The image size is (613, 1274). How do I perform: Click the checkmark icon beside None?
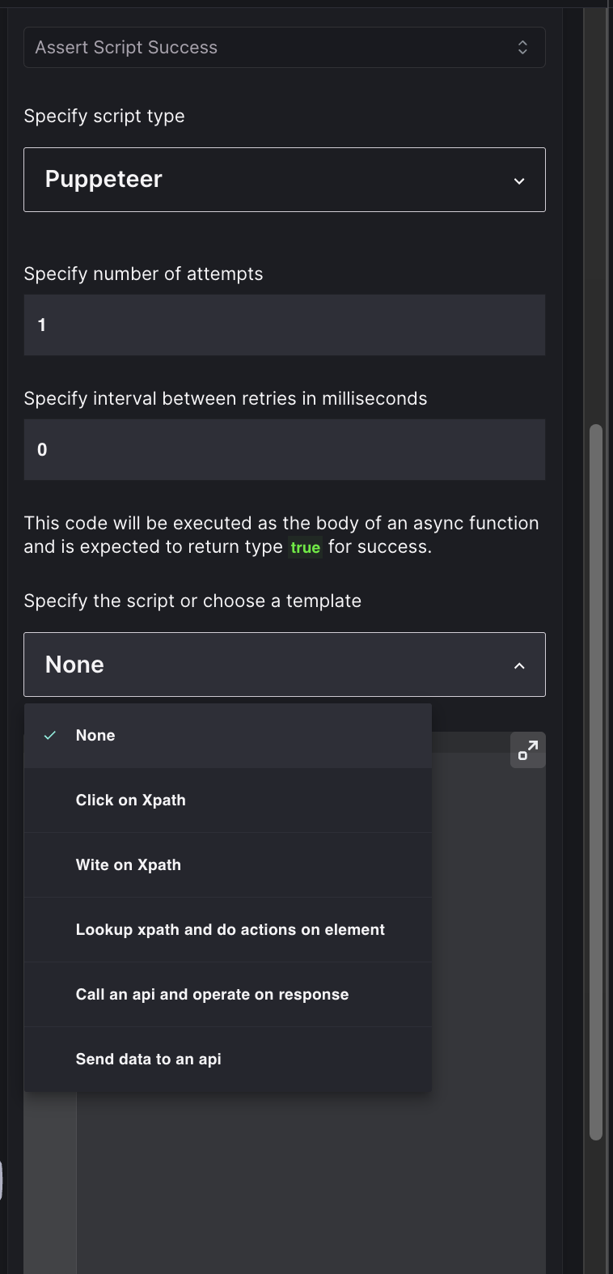point(49,735)
